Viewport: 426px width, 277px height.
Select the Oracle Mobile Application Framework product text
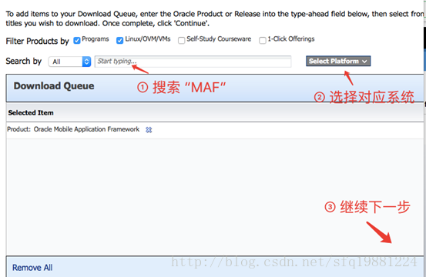pyautogui.click(x=86, y=129)
